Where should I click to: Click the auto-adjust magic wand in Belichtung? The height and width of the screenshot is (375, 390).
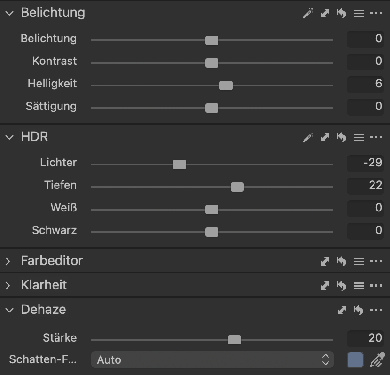coord(308,14)
